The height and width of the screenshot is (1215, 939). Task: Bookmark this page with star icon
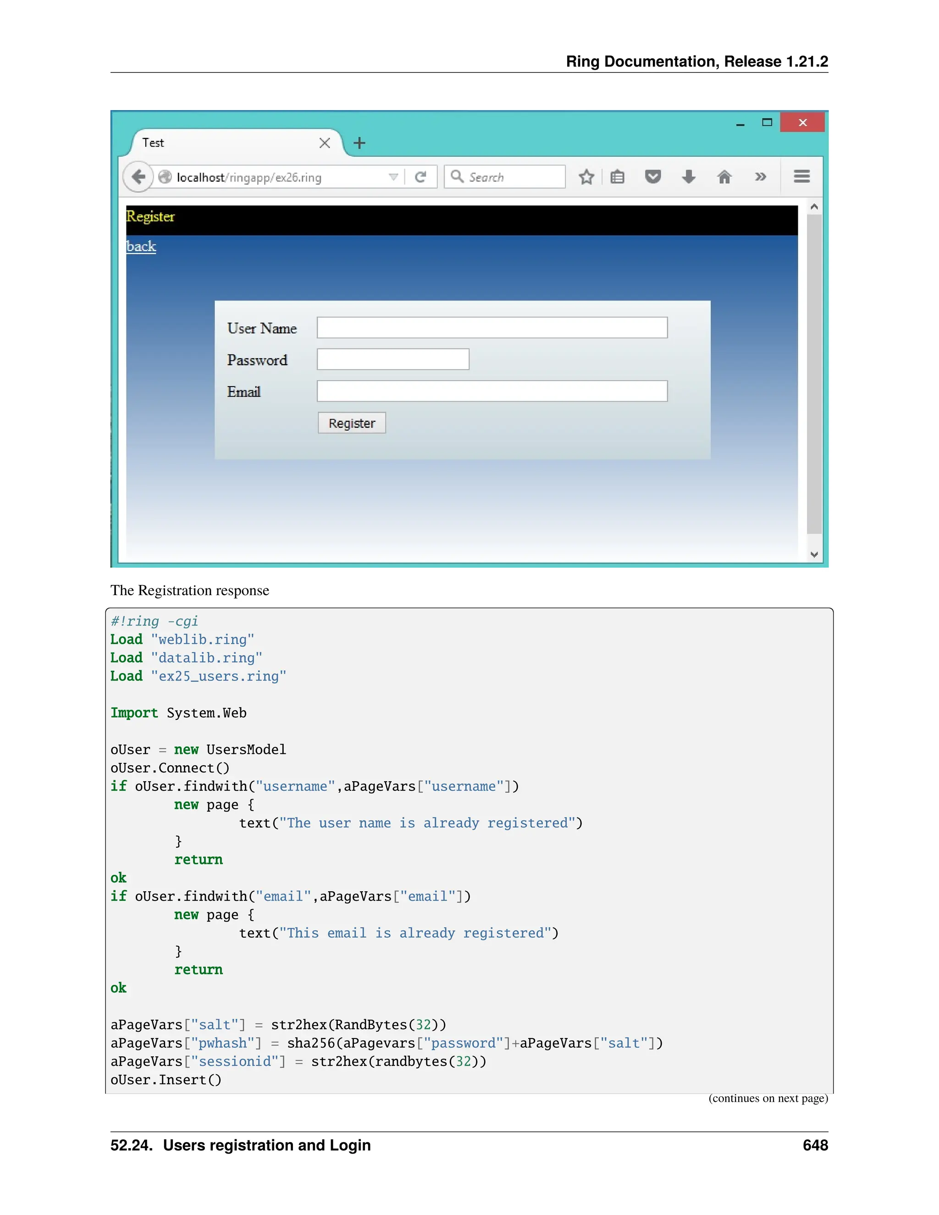click(586, 177)
